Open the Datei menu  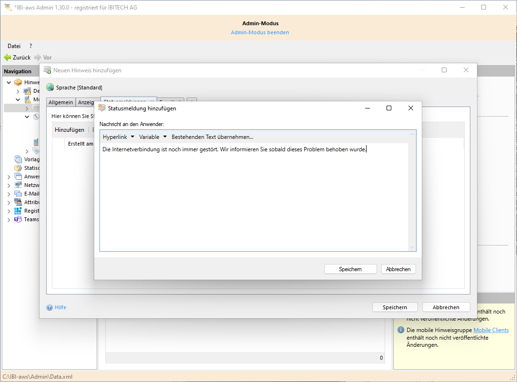point(14,46)
